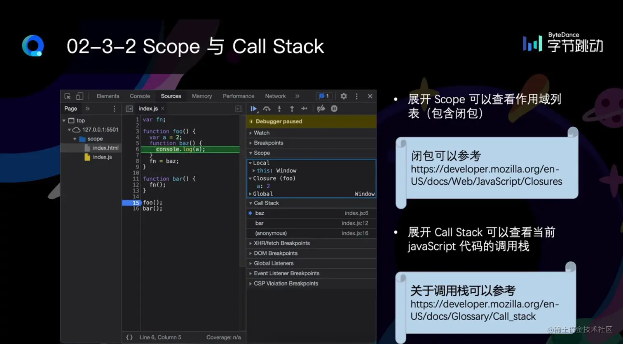Image resolution: width=623 pixels, height=344 pixels.
Task: Collapse the scope folder
Action: click(x=75, y=139)
